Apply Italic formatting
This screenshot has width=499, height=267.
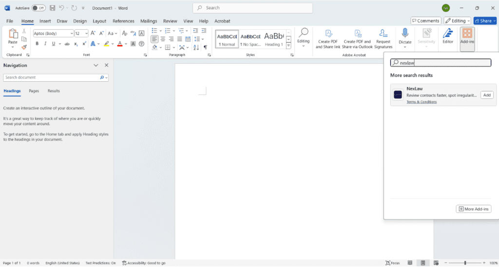(45, 44)
